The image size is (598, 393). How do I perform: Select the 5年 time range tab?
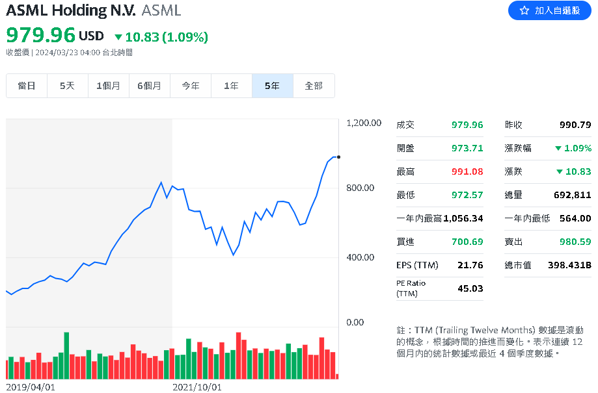point(272,86)
